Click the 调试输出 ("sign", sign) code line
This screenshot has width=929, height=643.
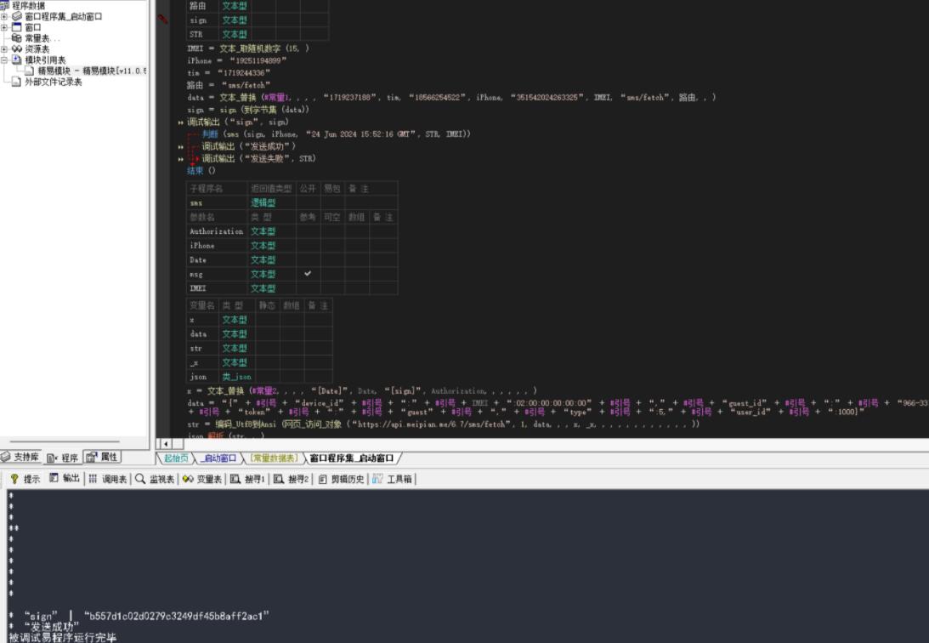(238, 122)
